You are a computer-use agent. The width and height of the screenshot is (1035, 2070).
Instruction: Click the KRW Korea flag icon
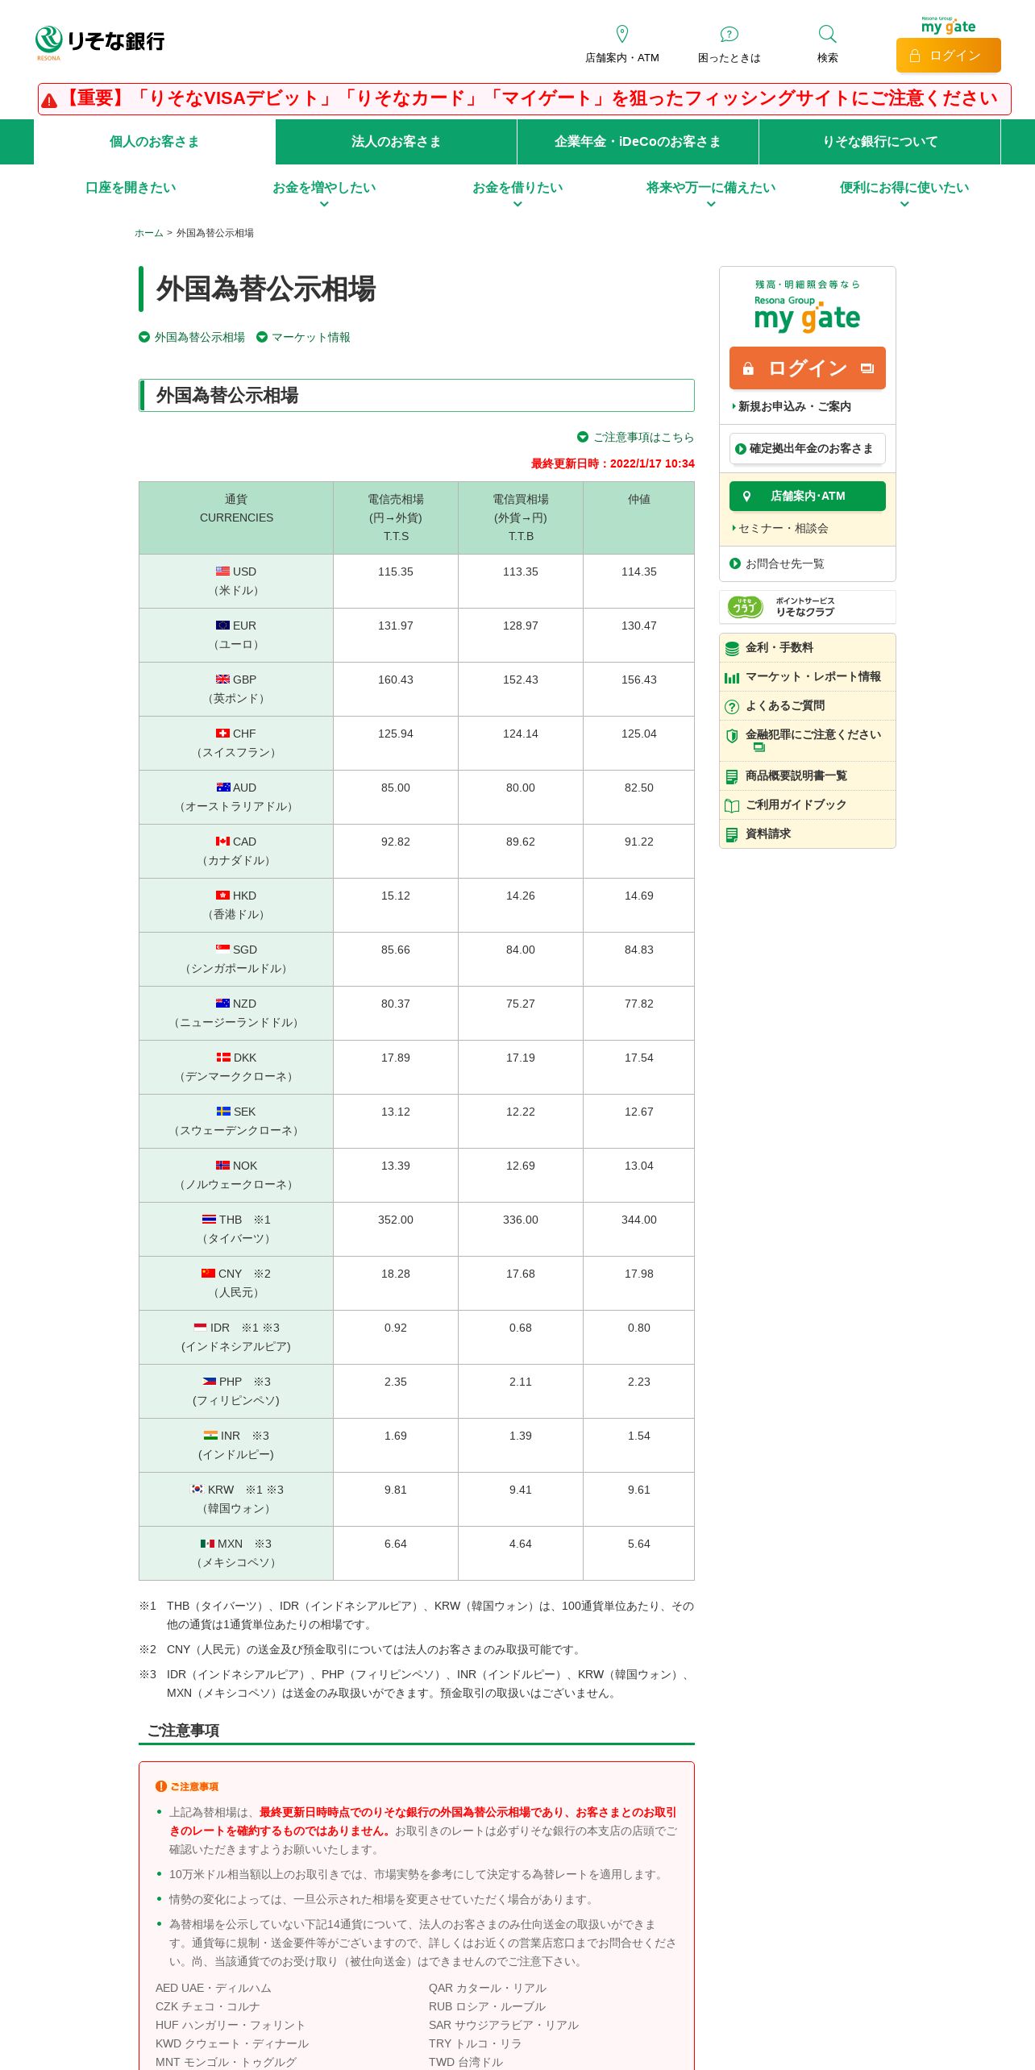197,1490
